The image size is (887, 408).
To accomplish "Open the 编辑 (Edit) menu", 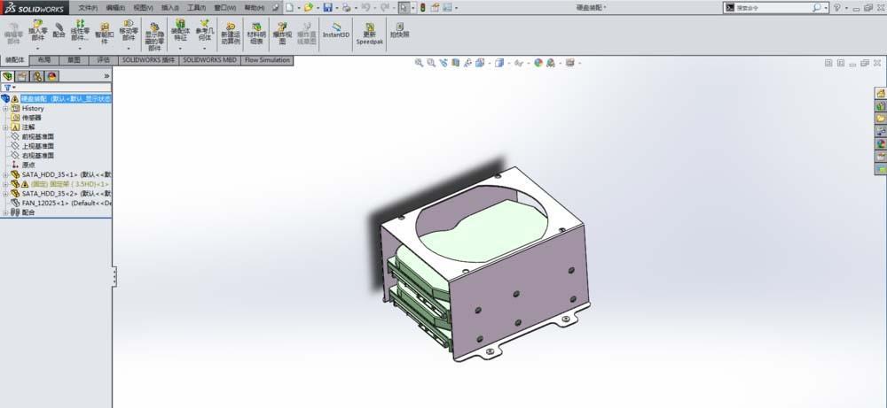I will (x=115, y=8).
